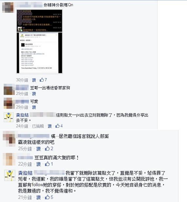Open blurred avatar of 你精神分裂嗎 commenter

point(8,7)
